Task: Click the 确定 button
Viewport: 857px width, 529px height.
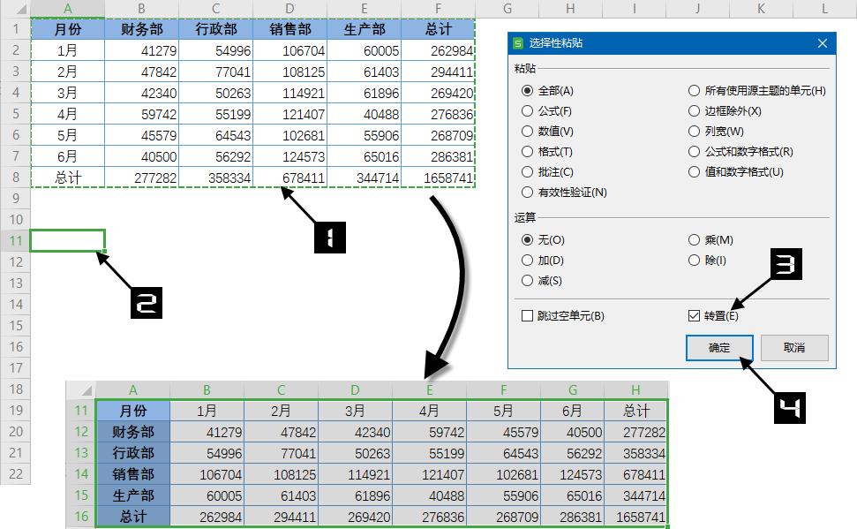Action: 718,347
